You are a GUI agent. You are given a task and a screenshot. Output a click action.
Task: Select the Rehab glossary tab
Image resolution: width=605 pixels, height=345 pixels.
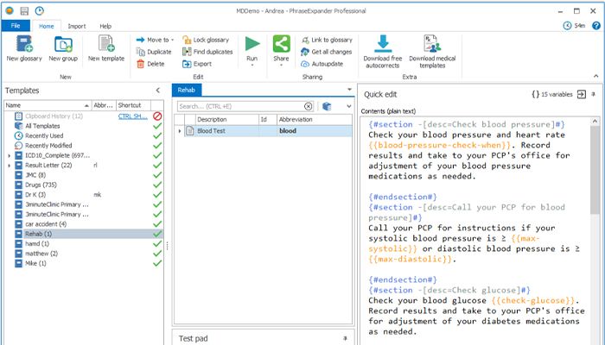coord(187,90)
